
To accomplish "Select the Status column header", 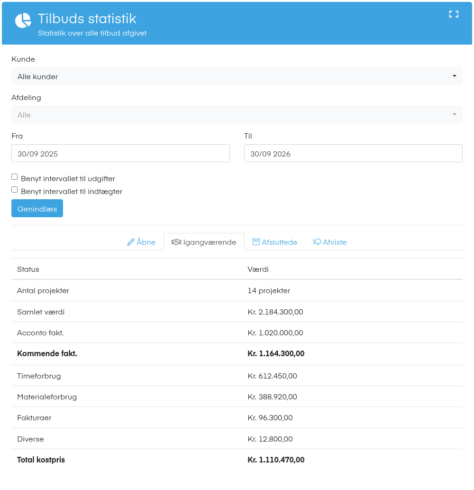I will point(28,269).
